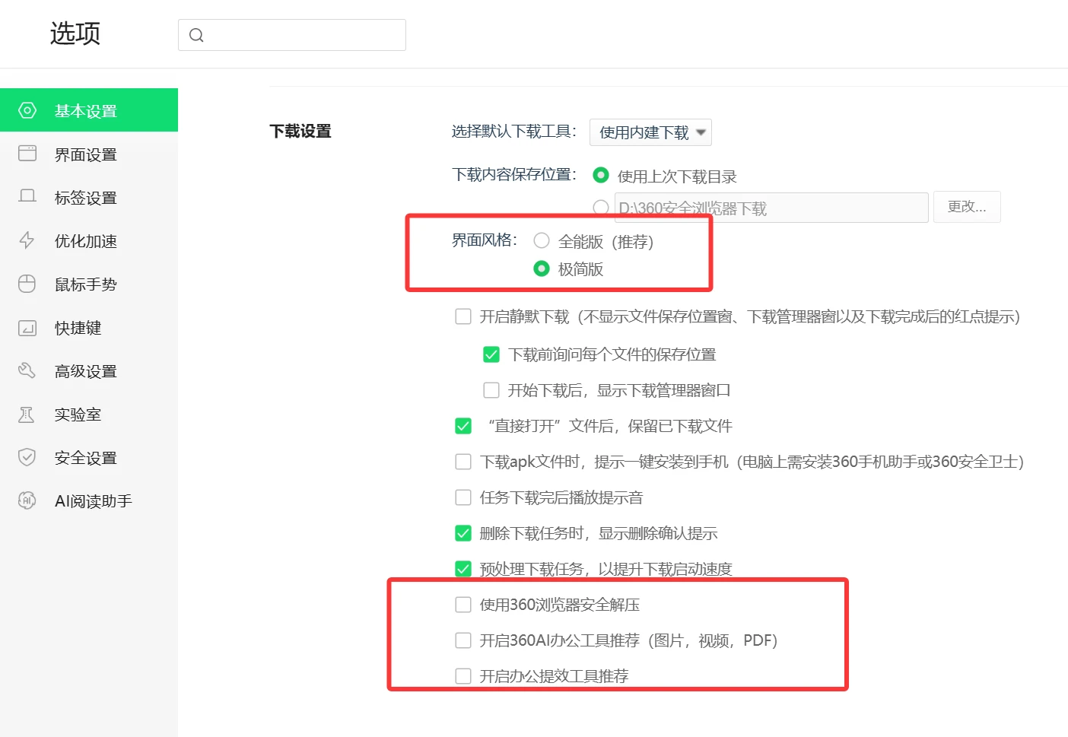
Task: Open AI阅读助手 via its AI icon
Action: coord(27,501)
